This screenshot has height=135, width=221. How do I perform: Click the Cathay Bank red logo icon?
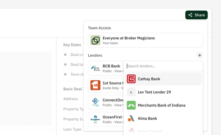[131, 79]
